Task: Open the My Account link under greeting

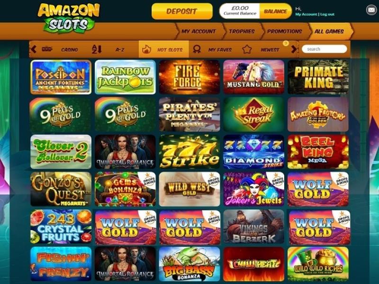Action: click(306, 14)
